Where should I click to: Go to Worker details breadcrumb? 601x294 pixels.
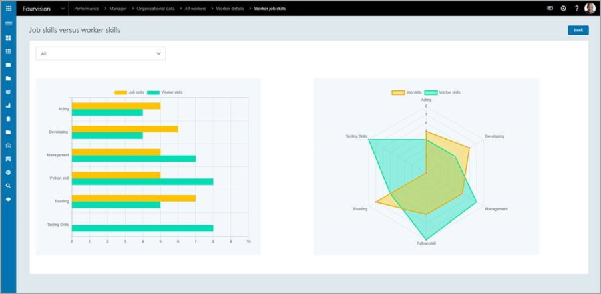tap(230, 9)
